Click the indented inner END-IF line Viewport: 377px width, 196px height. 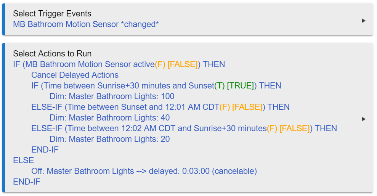(45, 150)
